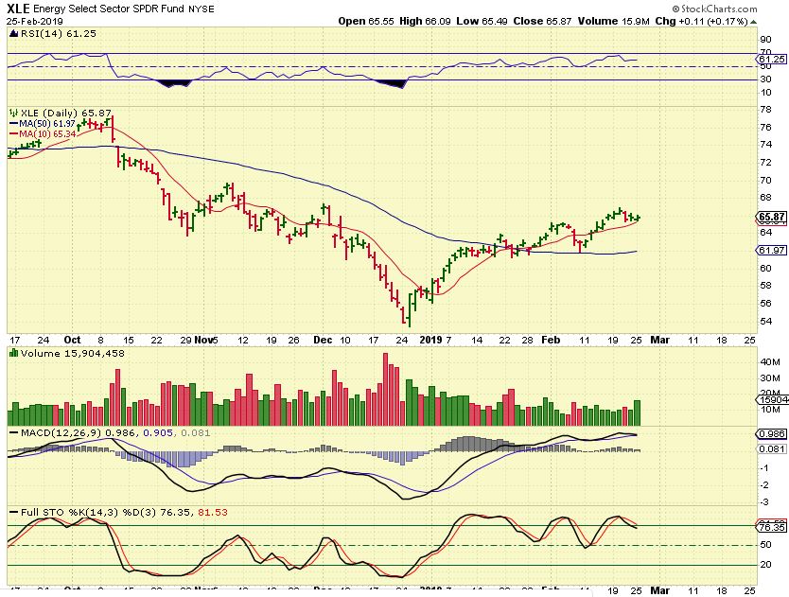Screen dimensions: 789x597
Task: Click the 'Feb' label on price chart date axis
Action: [x=551, y=340]
